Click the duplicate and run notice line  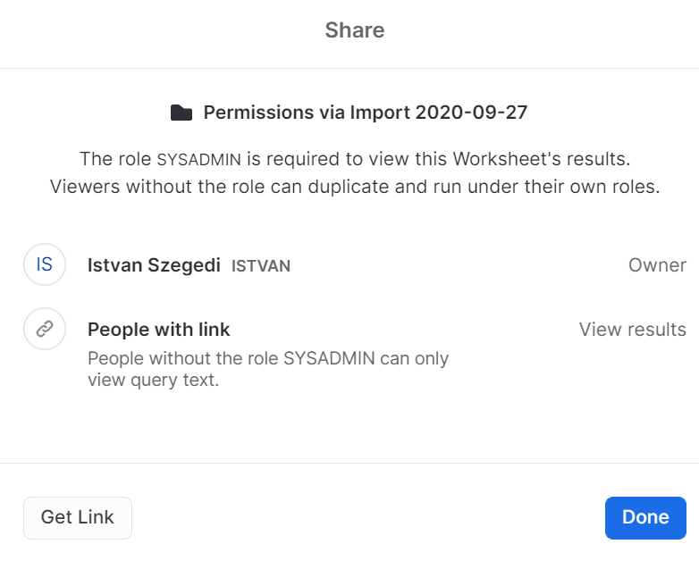pos(355,188)
